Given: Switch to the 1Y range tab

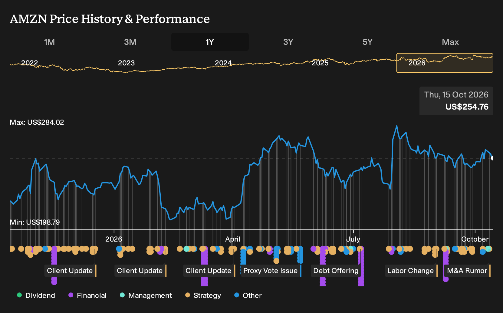Looking at the screenshot, I should pyautogui.click(x=210, y=42).
